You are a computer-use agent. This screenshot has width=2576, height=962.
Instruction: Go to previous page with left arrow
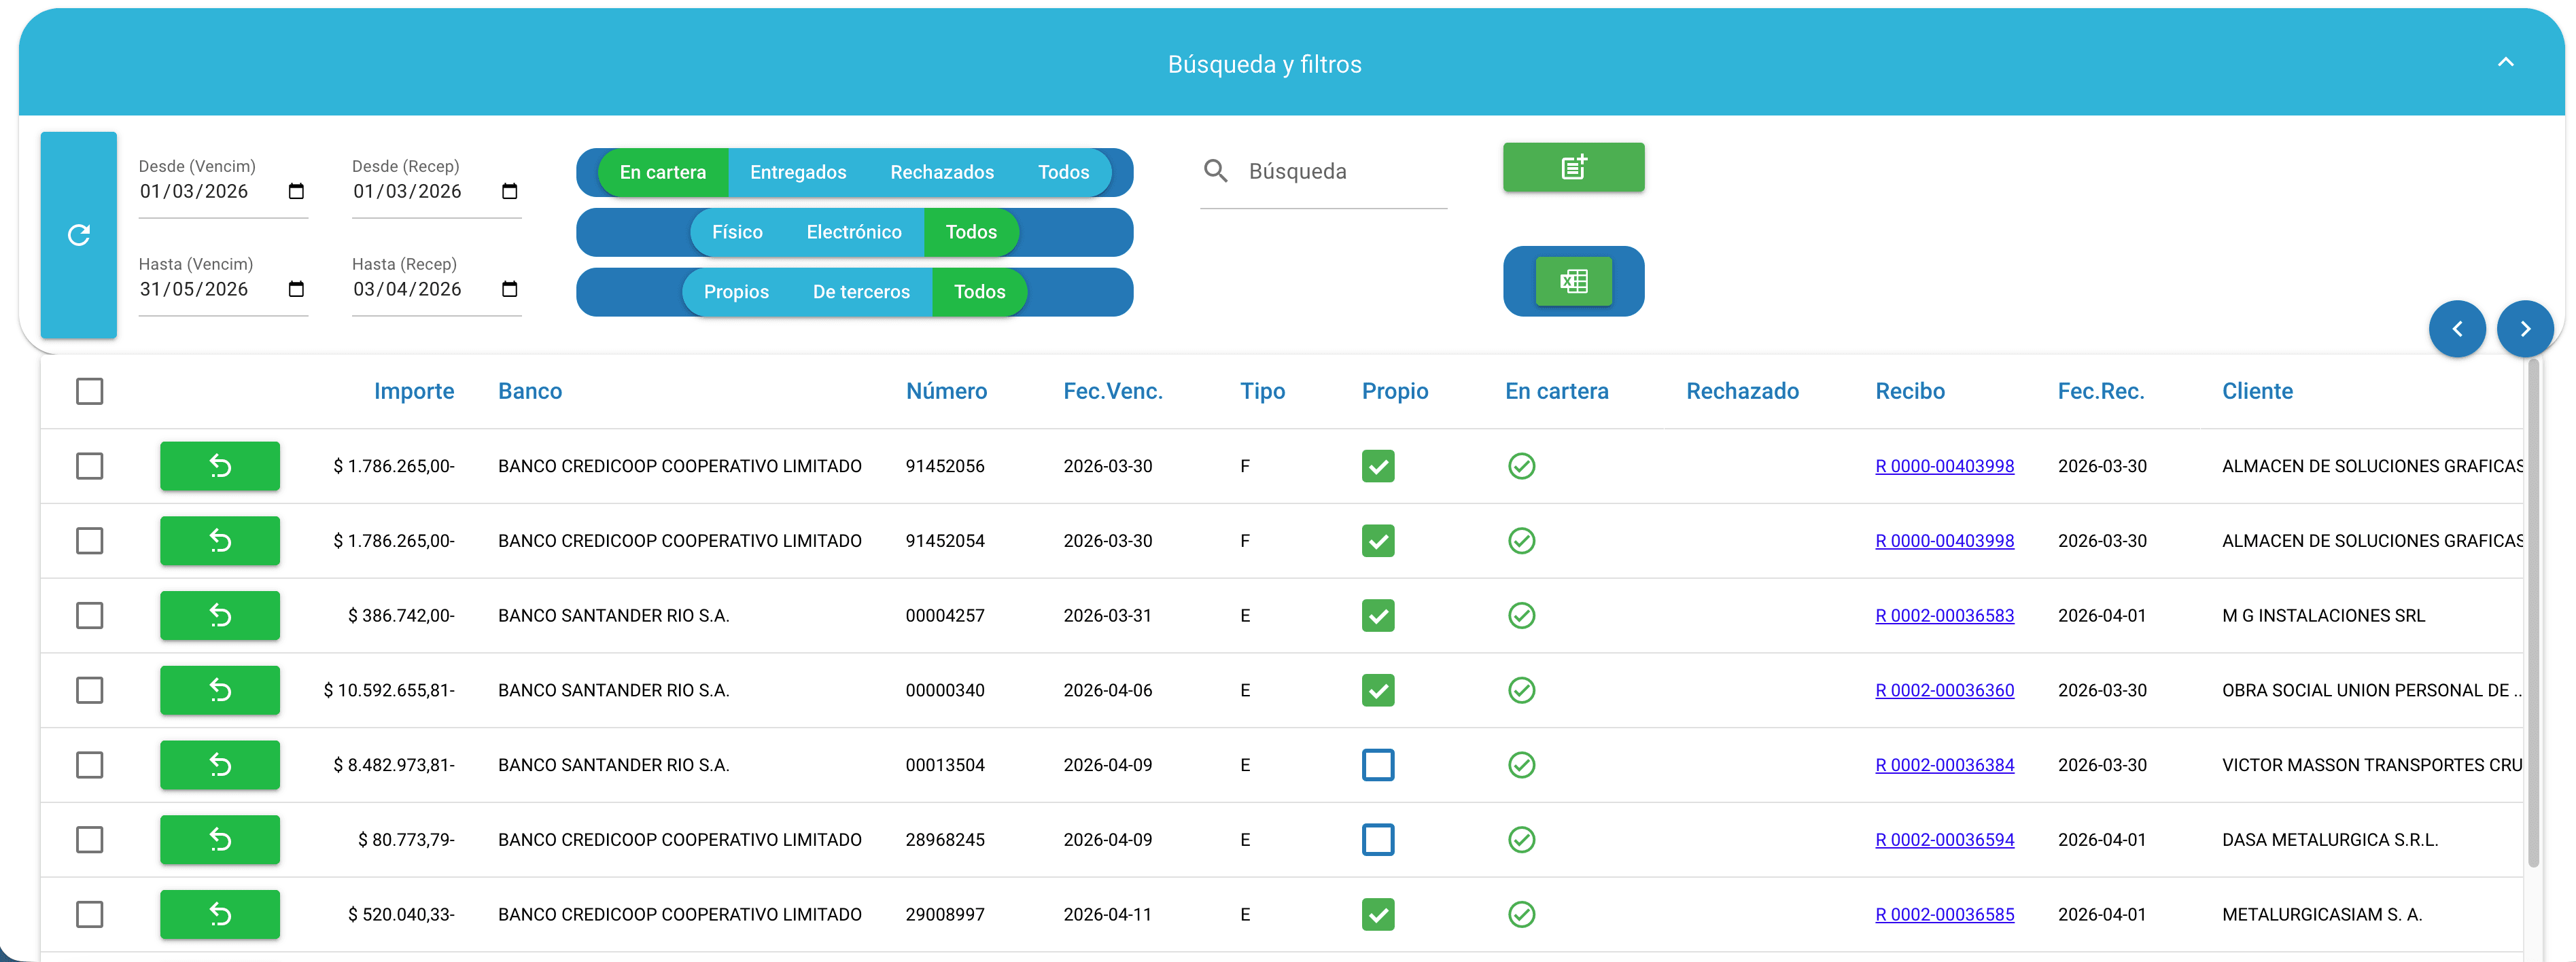2457,329
